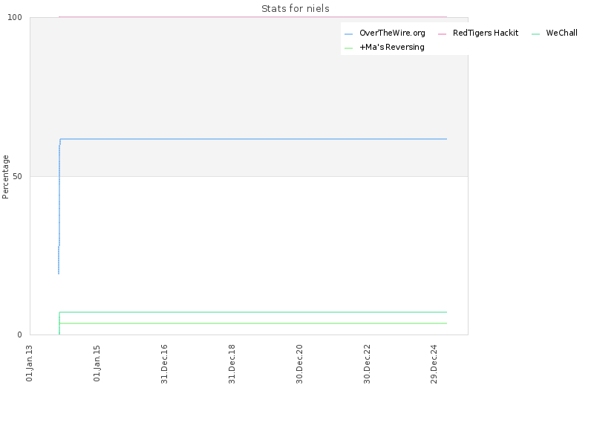Click the 'Percentage' y-axis label
This screenshot has height=446, width=594.
pyautogui.click(x=5, y=177)
